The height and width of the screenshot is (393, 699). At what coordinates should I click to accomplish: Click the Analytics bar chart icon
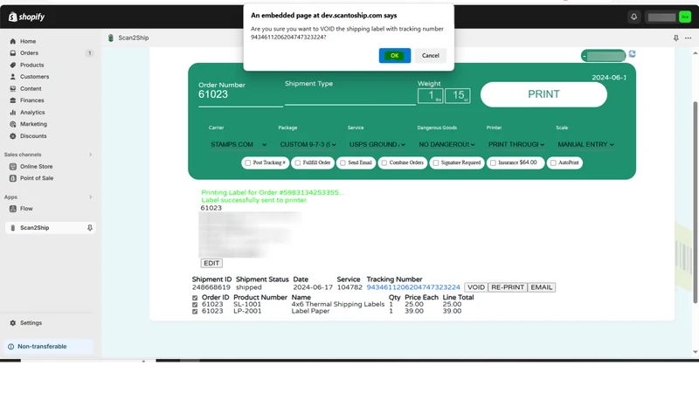click(13, 113)
